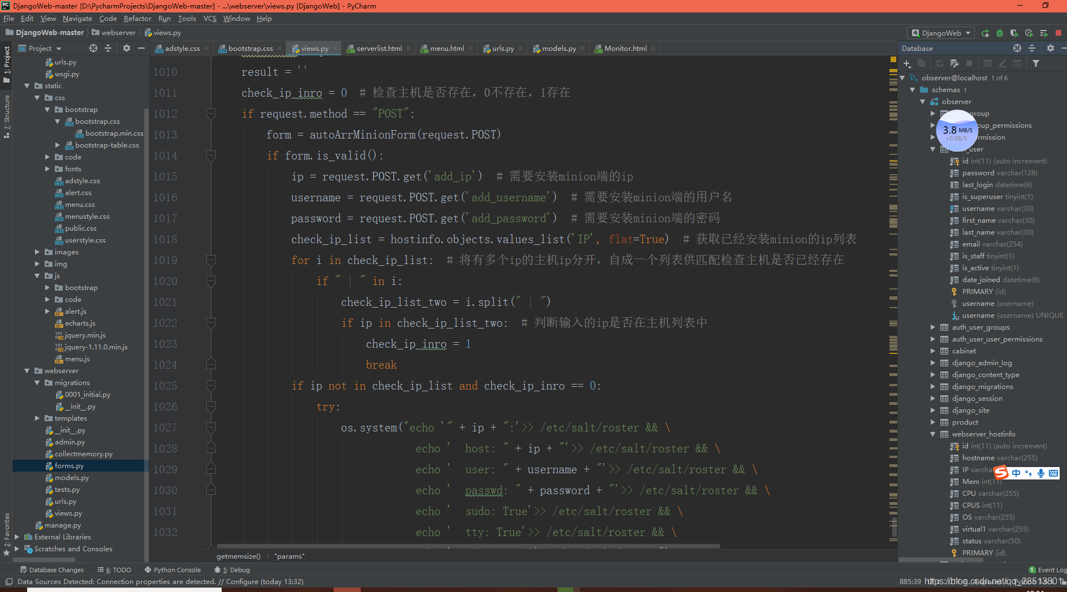
Task: Collapse the static folder in project tree
Action: (27, 86)
